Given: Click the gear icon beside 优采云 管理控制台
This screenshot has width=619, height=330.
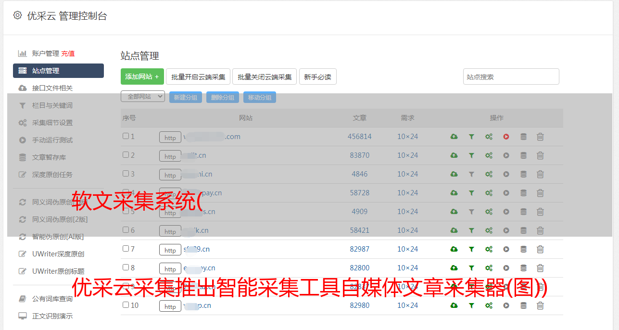Looking at the screenshot, I should click(x=18, y=15).
